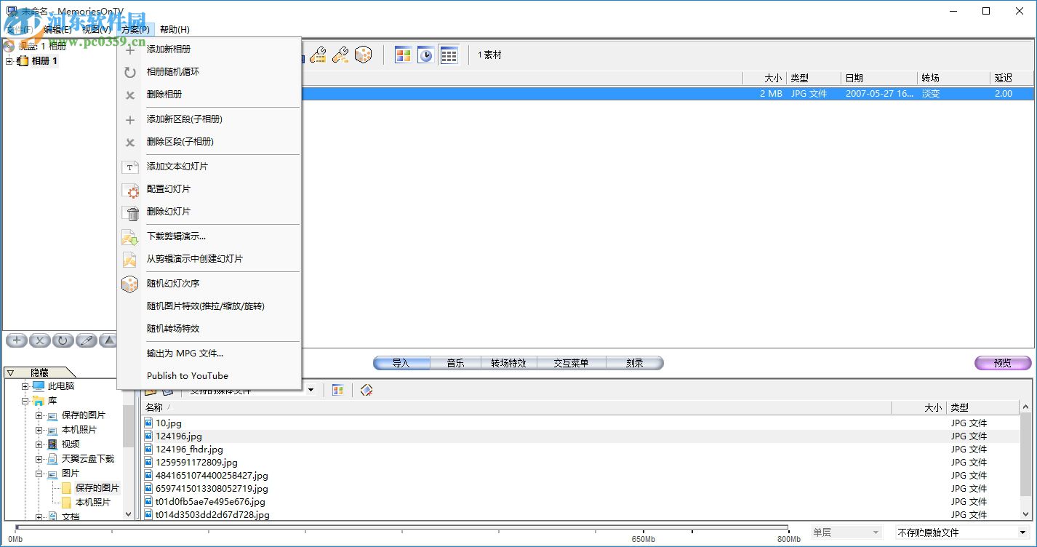Click the random dice icon in the toolbar
The width and height of the screenshot is (1037, 547).
363,55
